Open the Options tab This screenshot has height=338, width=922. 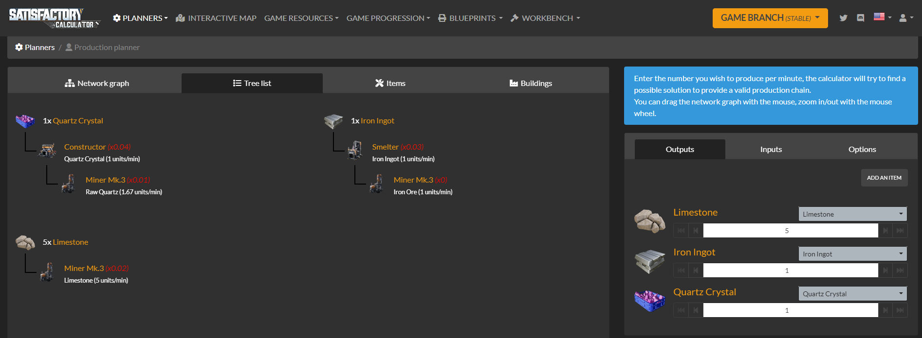[862, 149]
